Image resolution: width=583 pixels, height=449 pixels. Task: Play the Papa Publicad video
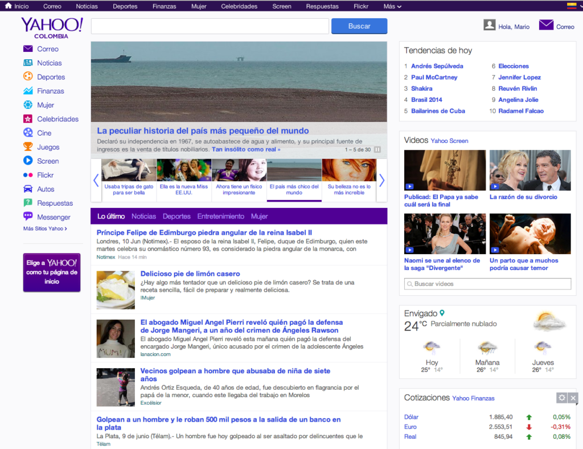pyautogui.click(x=445, y=170)
